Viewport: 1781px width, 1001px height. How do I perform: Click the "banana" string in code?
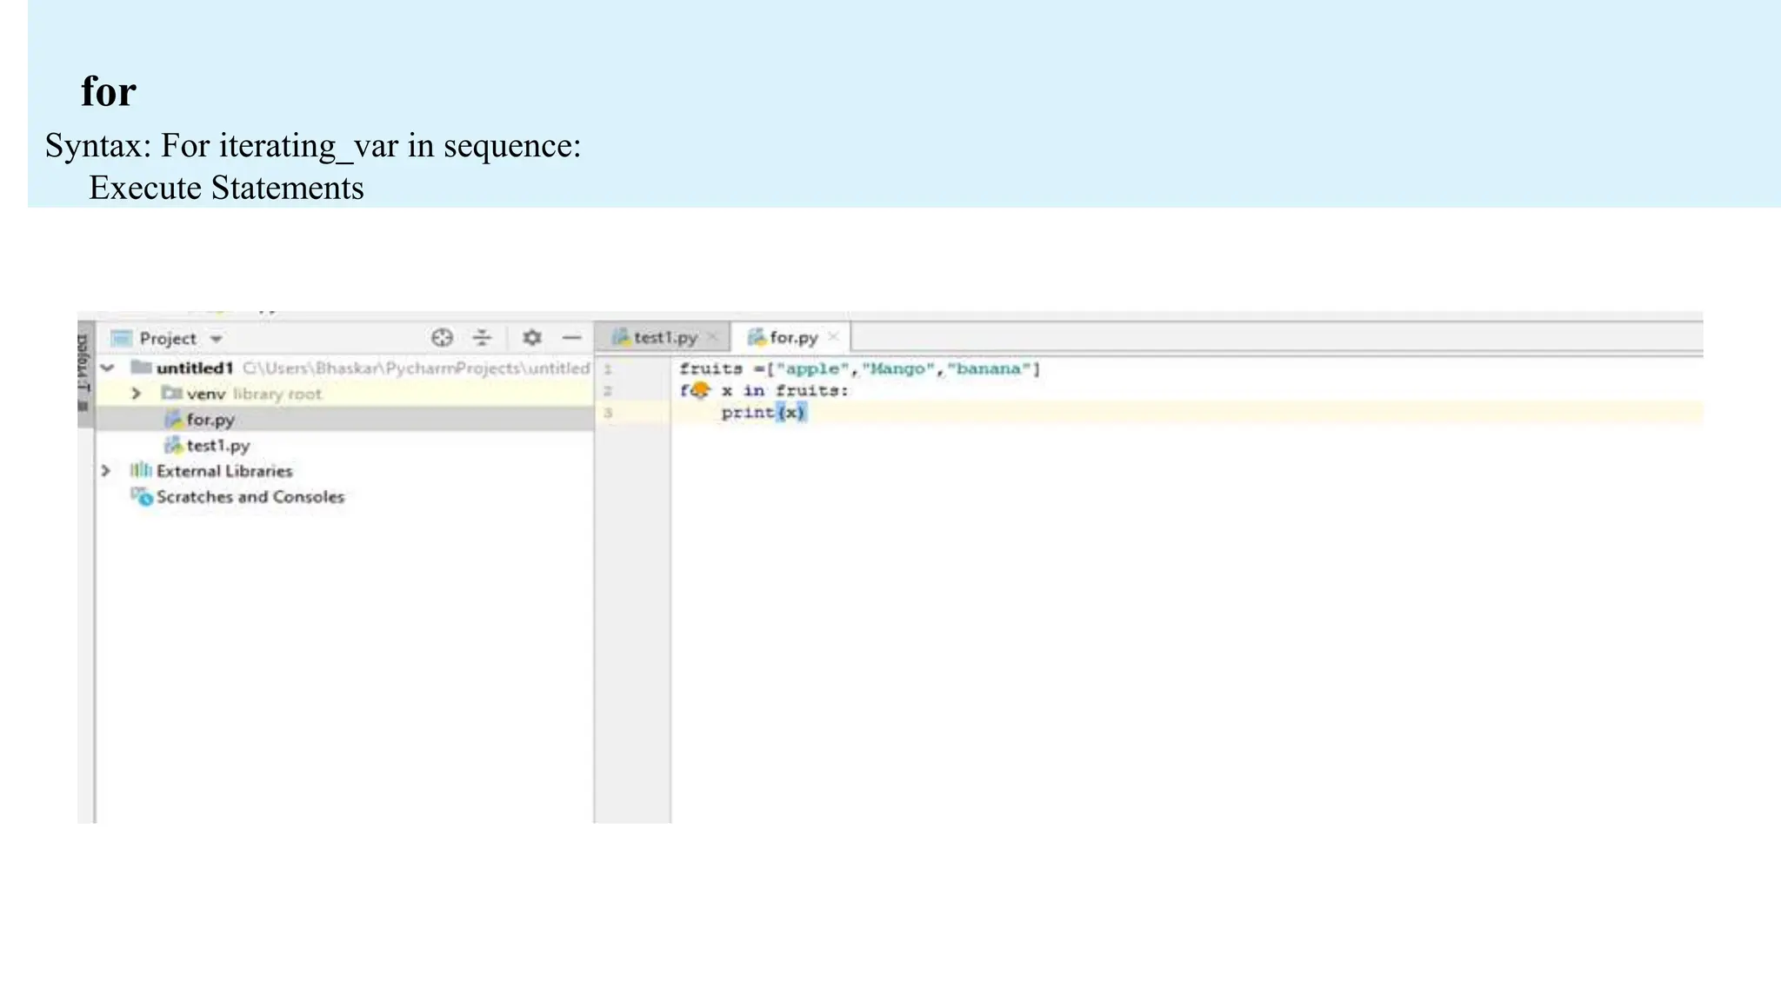coord(989,369)
